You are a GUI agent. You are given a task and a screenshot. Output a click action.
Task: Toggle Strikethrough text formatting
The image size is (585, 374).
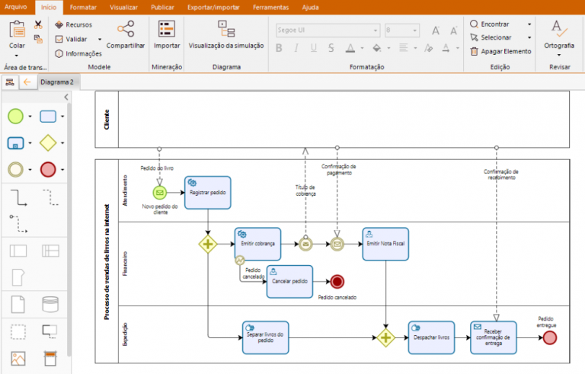point(332,49)
